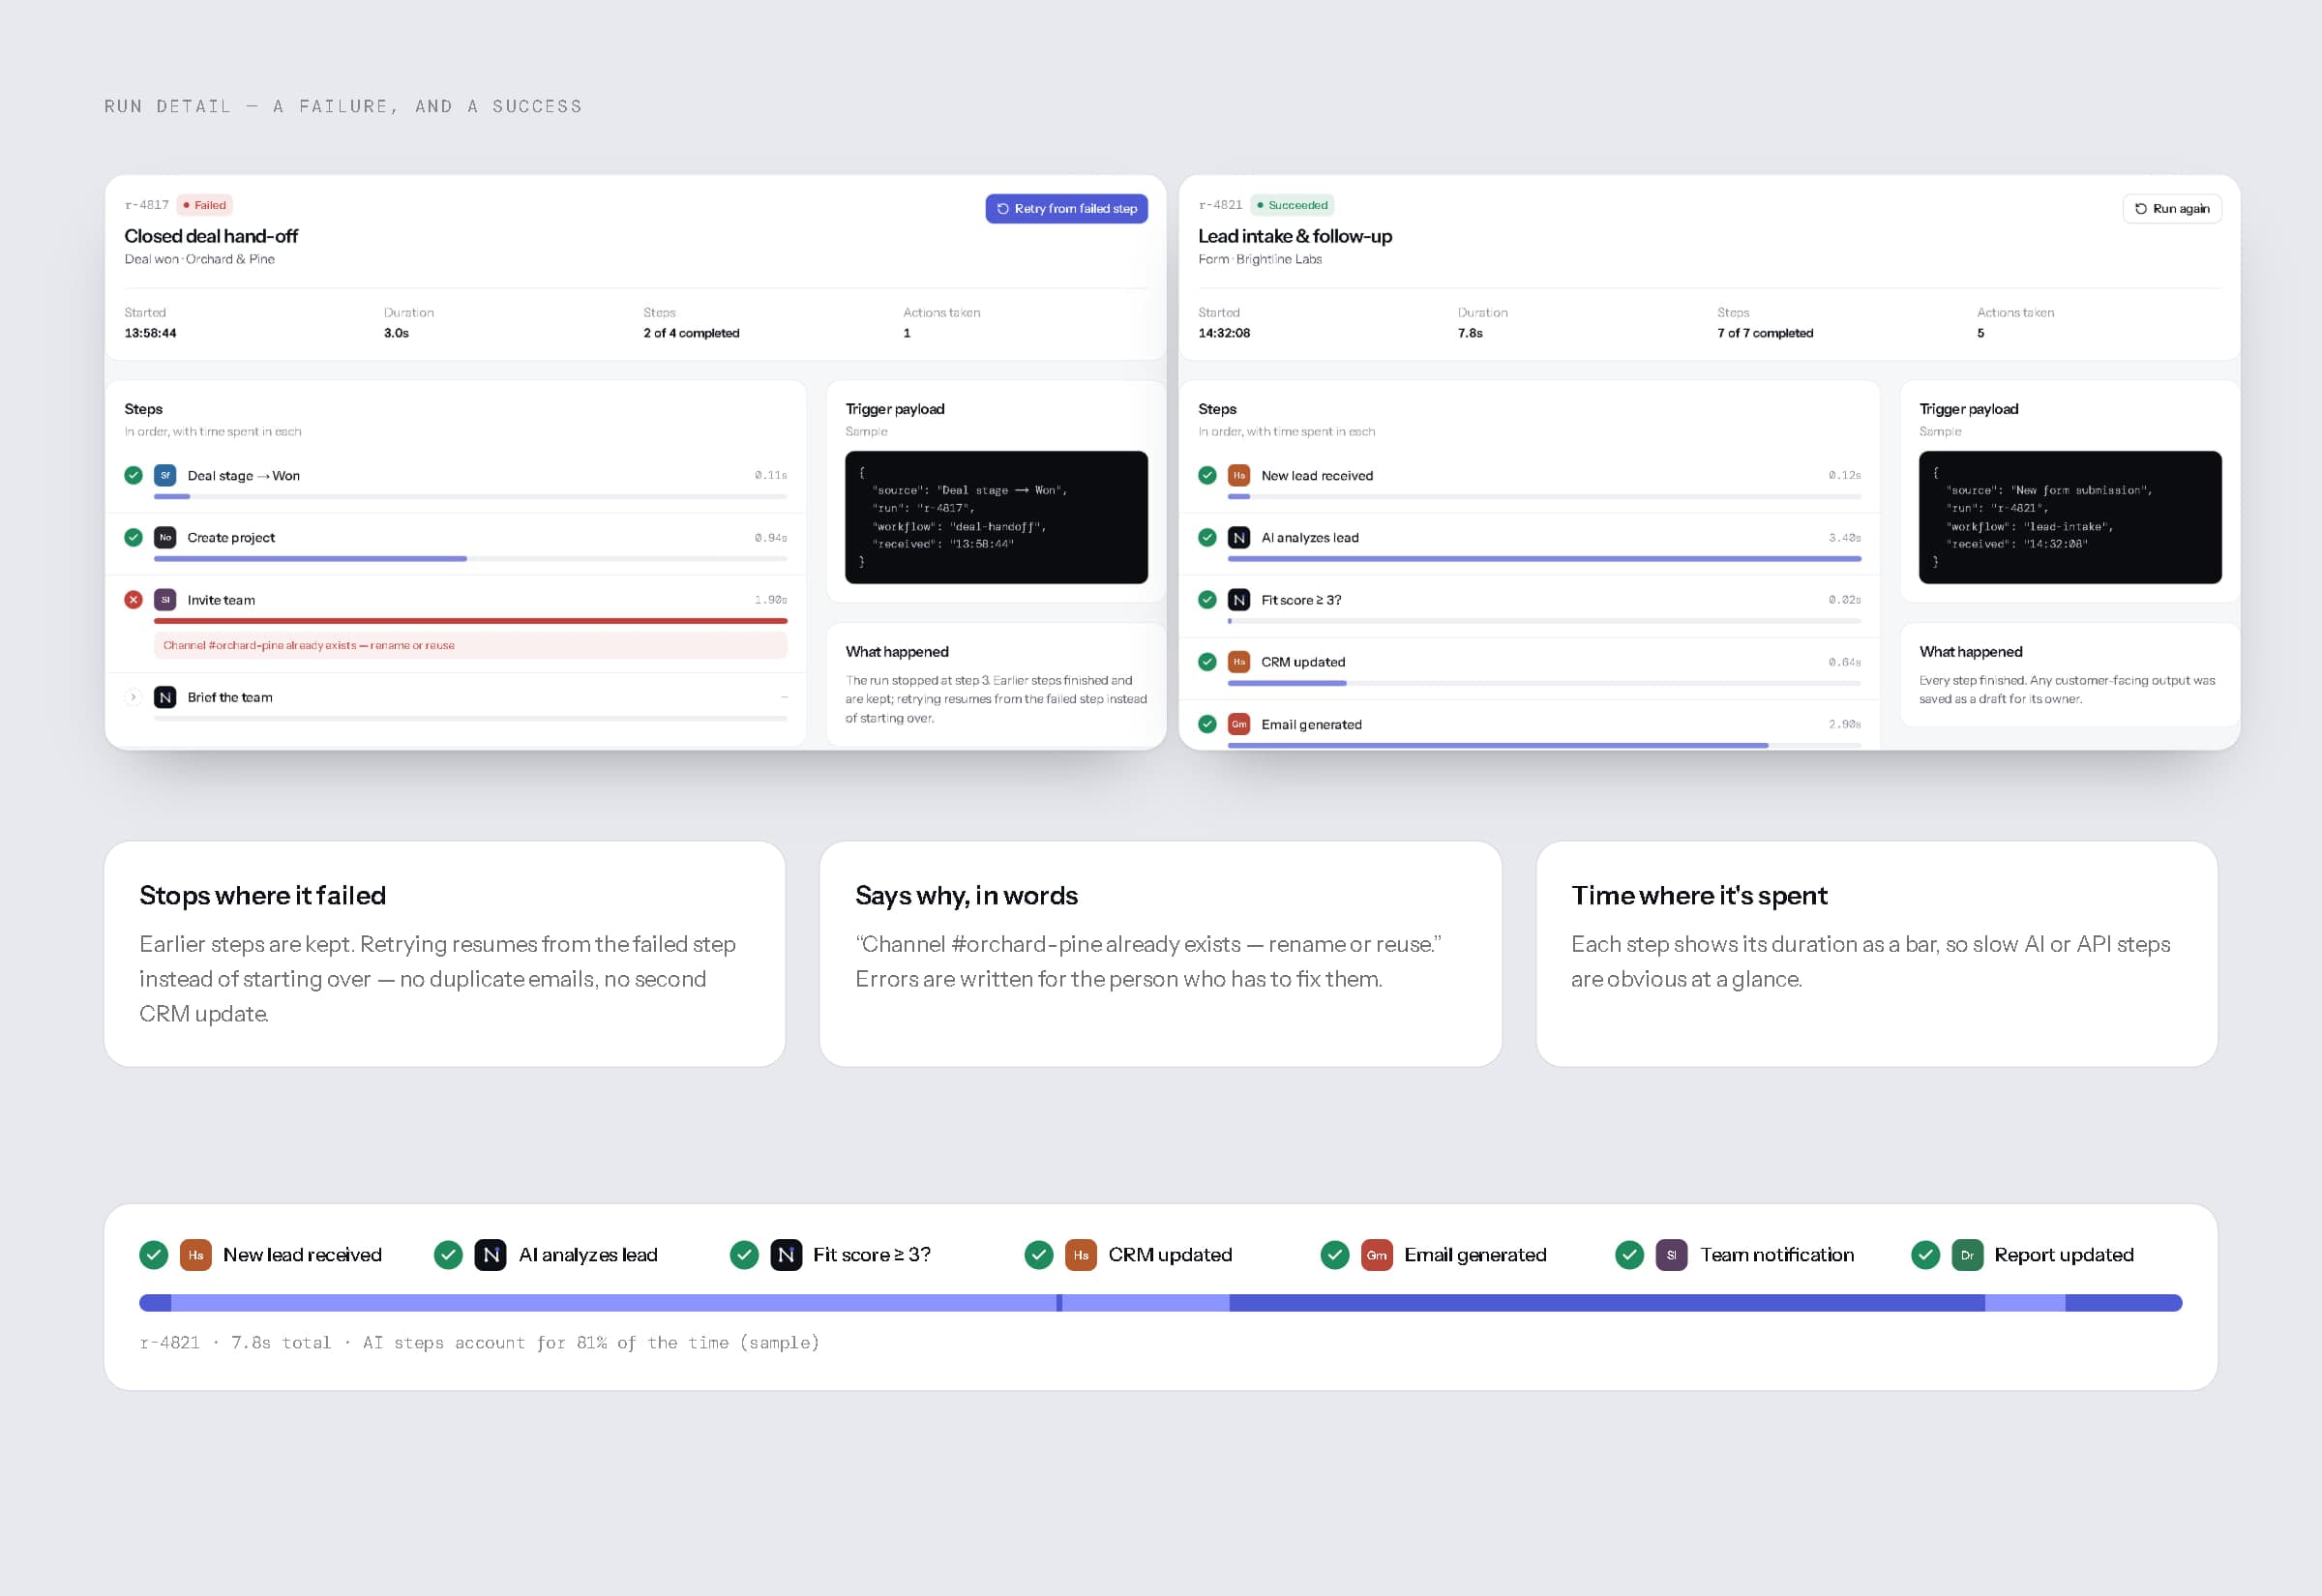Image resolution: width=2322 pixels, height=1596 pixels.
Task: Click run ID r-4817
Action: pos(147,205)
